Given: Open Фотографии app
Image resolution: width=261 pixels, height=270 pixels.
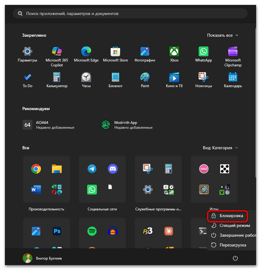Looking at the screenshot, I should [145, 54].
